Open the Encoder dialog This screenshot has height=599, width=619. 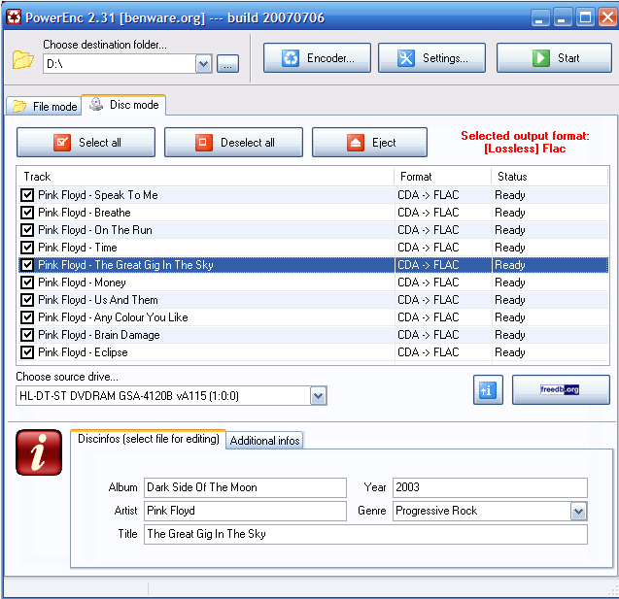(317, 58)
